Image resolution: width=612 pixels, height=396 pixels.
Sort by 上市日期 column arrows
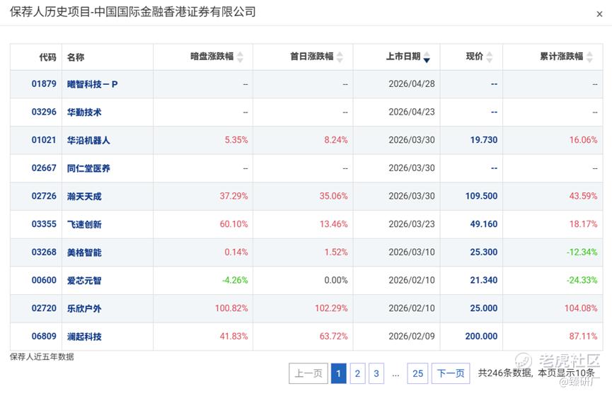427,57
